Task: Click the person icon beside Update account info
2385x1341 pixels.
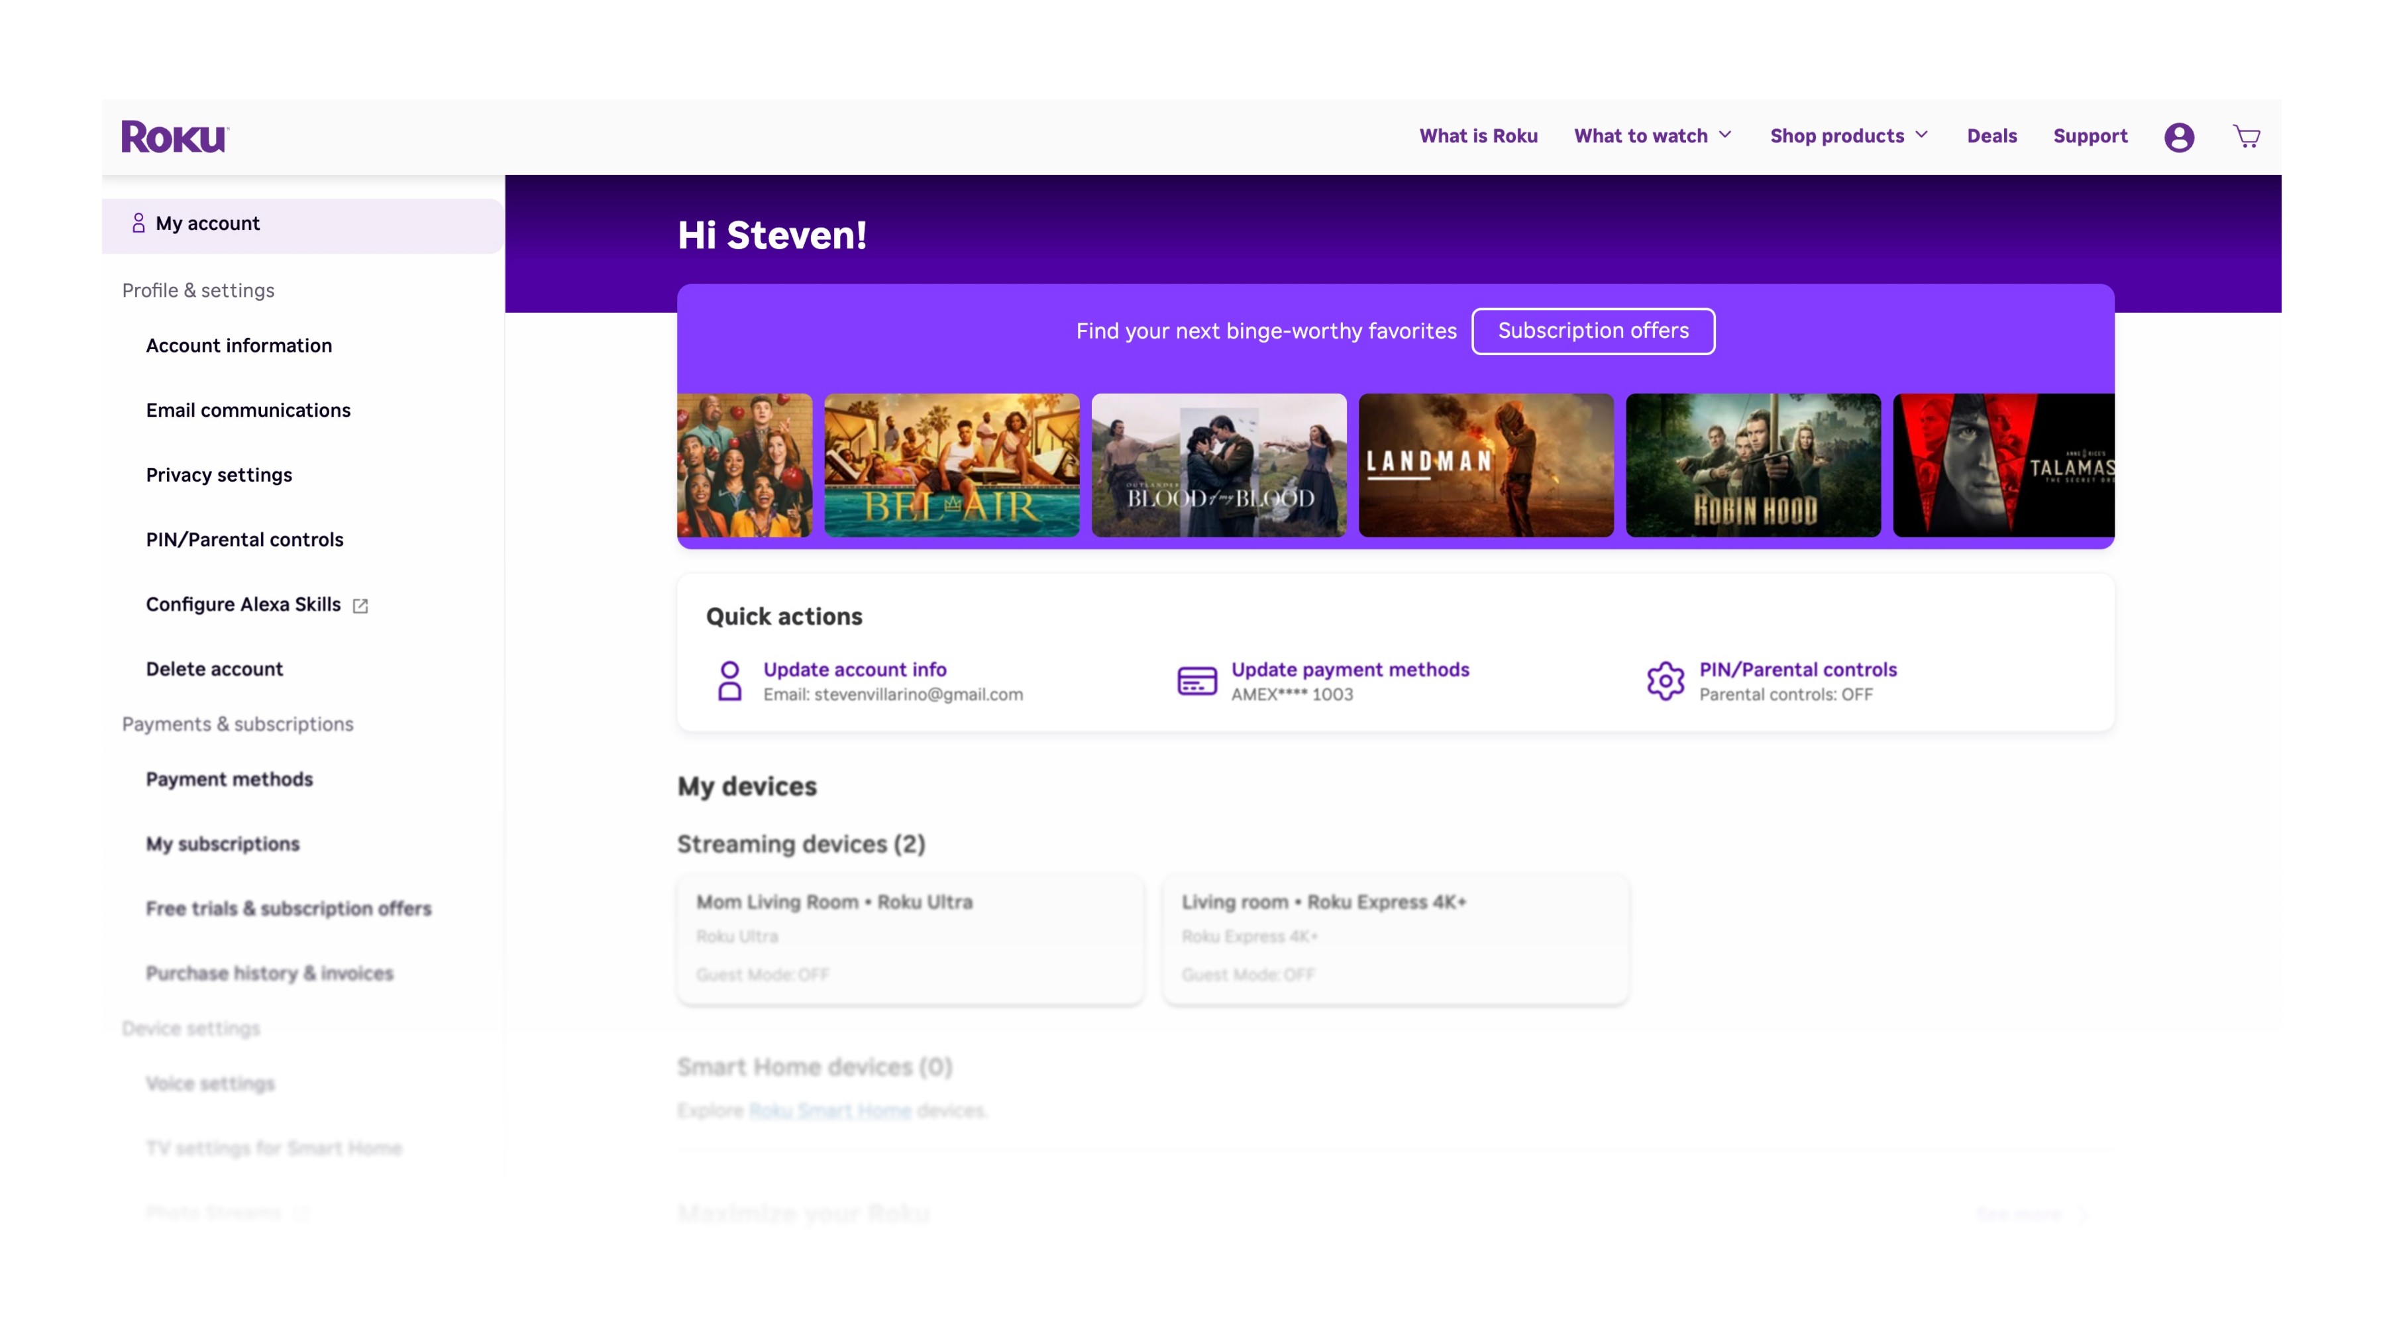Action: [x=729, y=680]
